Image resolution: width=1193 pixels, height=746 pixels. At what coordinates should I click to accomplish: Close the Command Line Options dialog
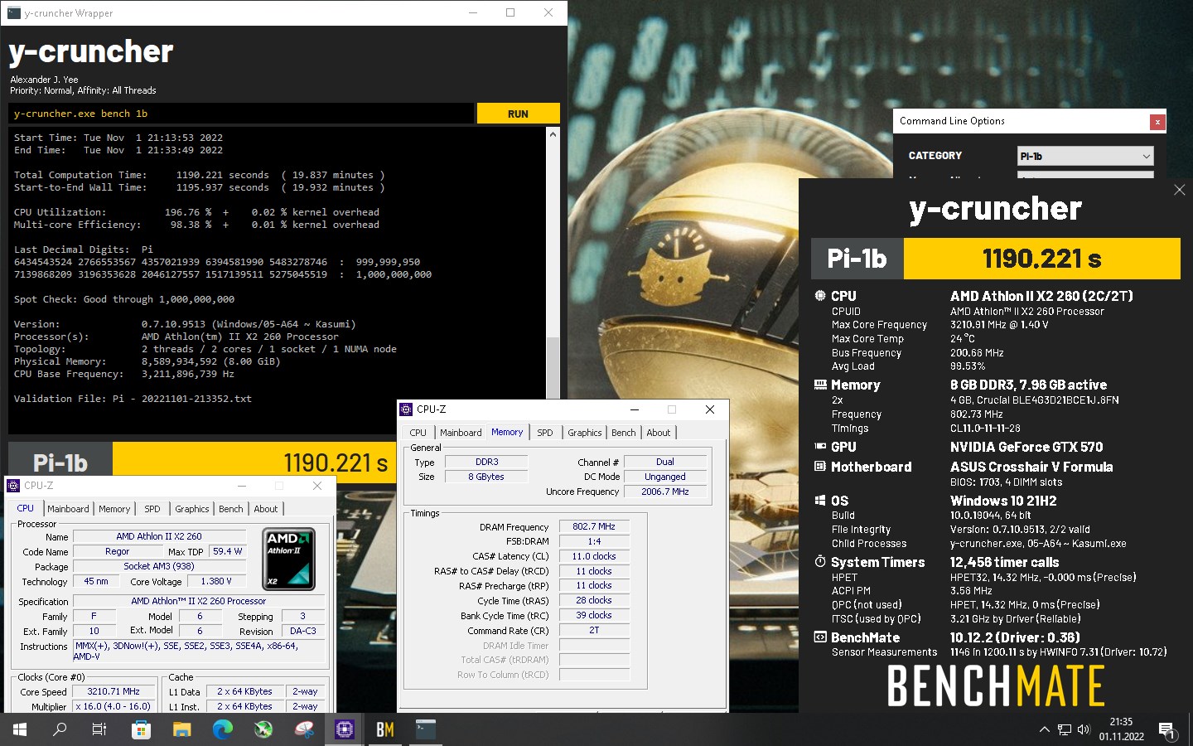point(1157,122)
